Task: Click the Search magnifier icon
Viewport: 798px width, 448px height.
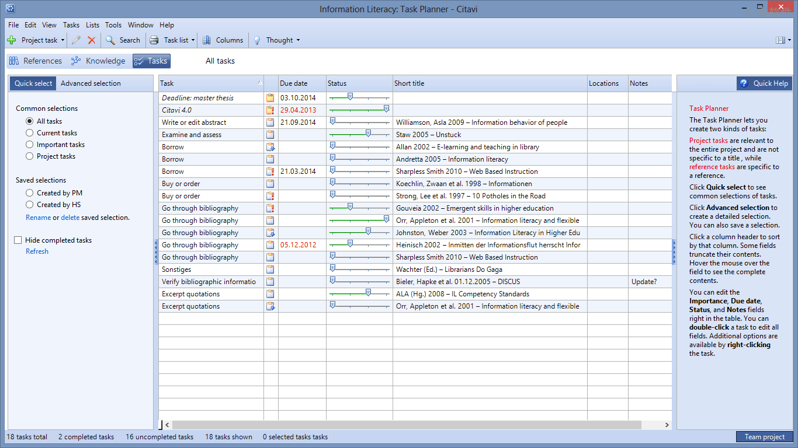Action: pos(110,40)
